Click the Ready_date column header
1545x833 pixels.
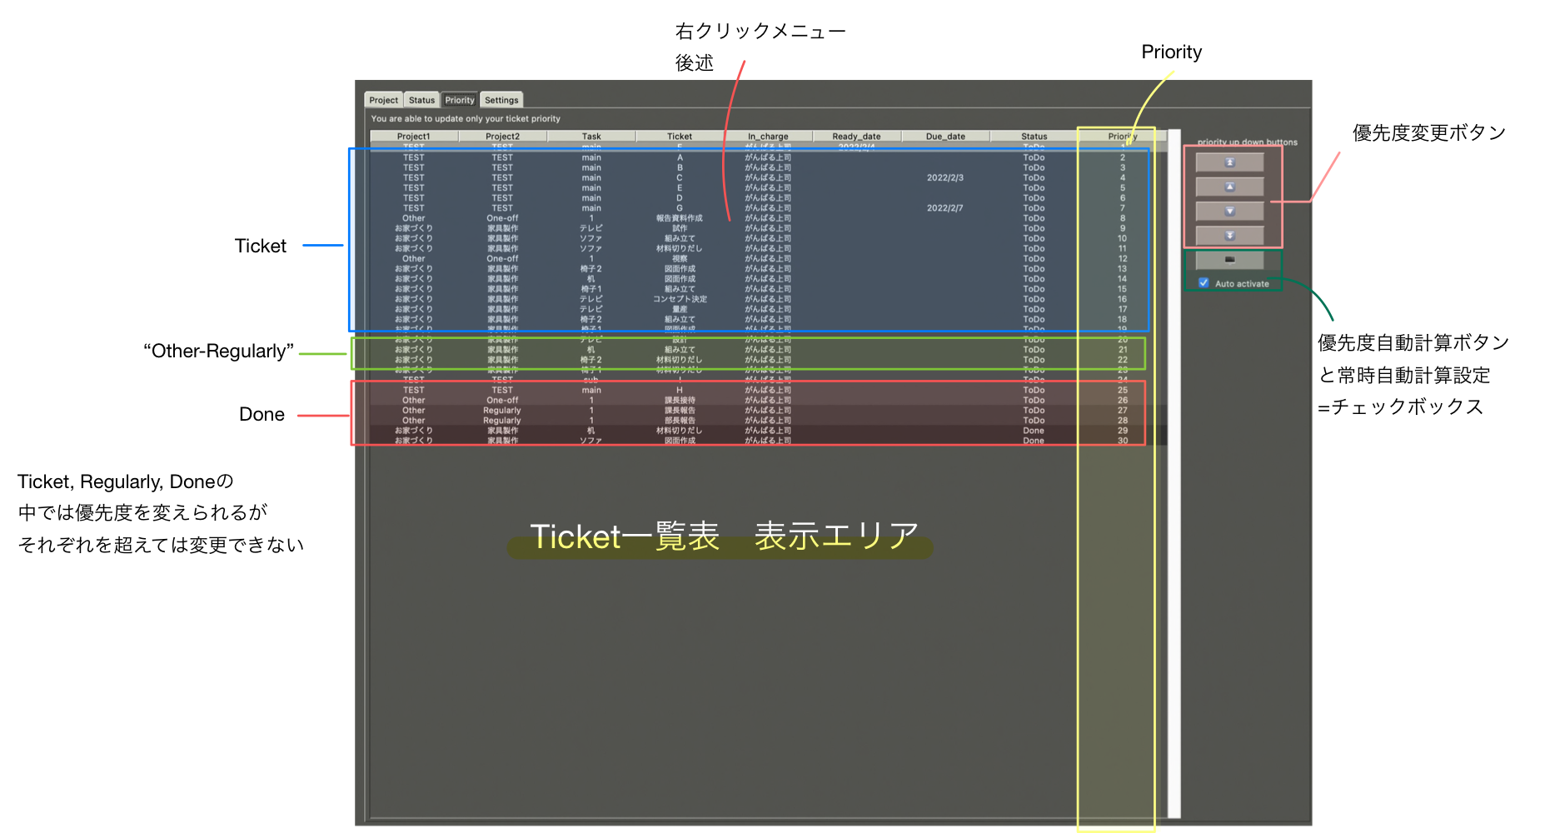(856, 137)
